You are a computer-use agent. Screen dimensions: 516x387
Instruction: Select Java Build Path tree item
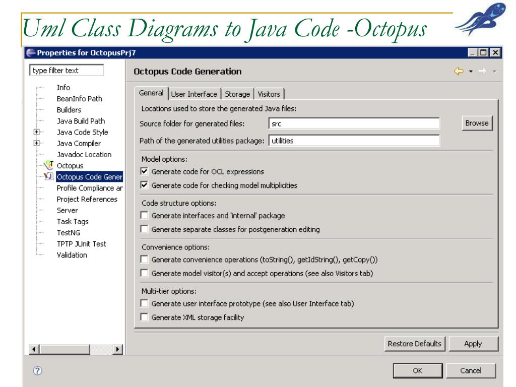coord(81,121)
